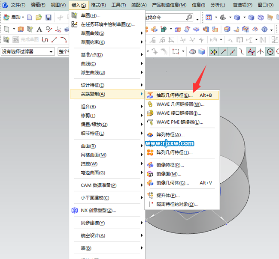Viewport: 279px width, 259px height.
Task: Expand the 草图曲线(S) submenu
Action: click(107, 33)
